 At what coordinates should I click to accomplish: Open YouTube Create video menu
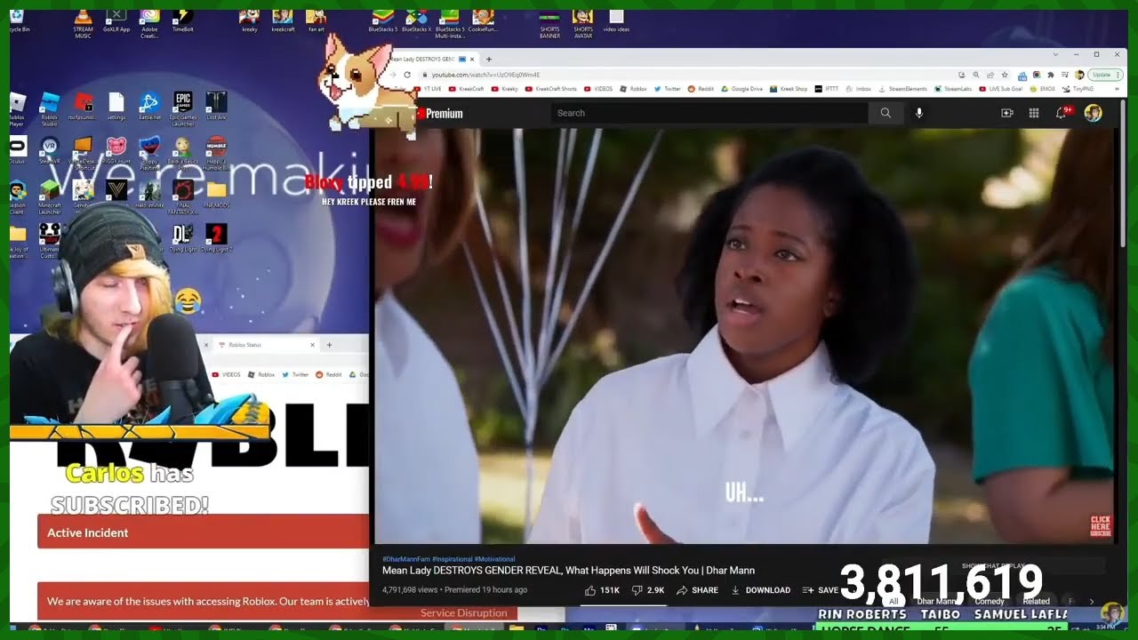(x=1007, y=113)
